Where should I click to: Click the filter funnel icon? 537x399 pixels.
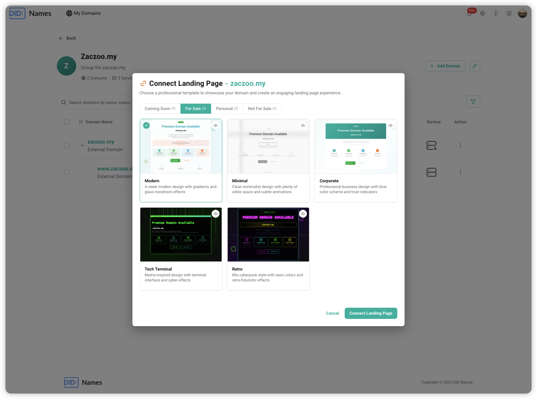[473, 102]
